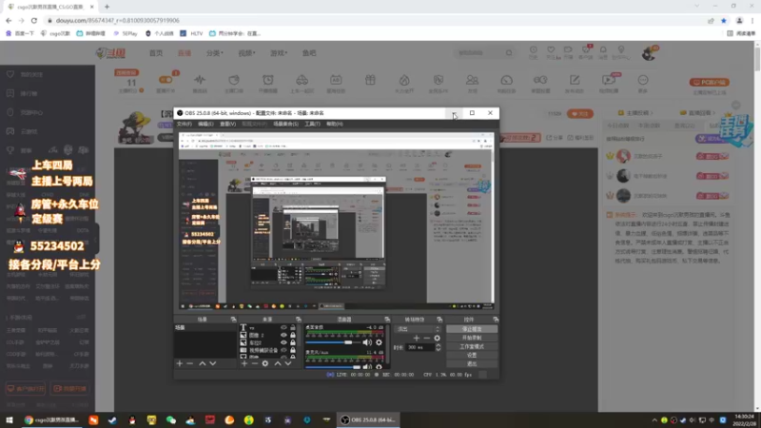The width and height of the screenshot is (761, 428).
Task: Toggle eye icon for 车位 source
Action: (x=283, y=342)
